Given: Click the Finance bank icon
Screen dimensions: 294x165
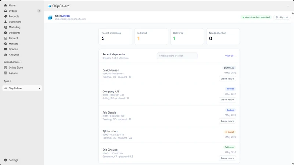Looking at the screenshot, I should tap(6, 49).
